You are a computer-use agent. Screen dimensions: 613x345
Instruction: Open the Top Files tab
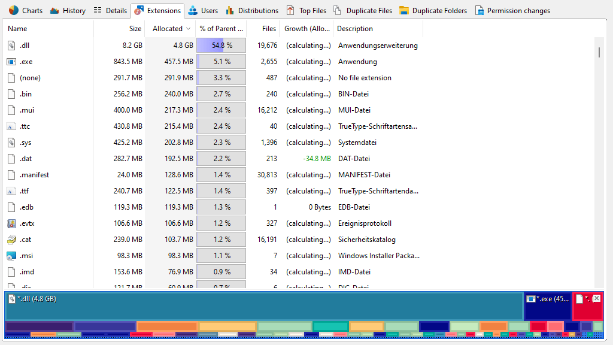click(x=306, y=10)
